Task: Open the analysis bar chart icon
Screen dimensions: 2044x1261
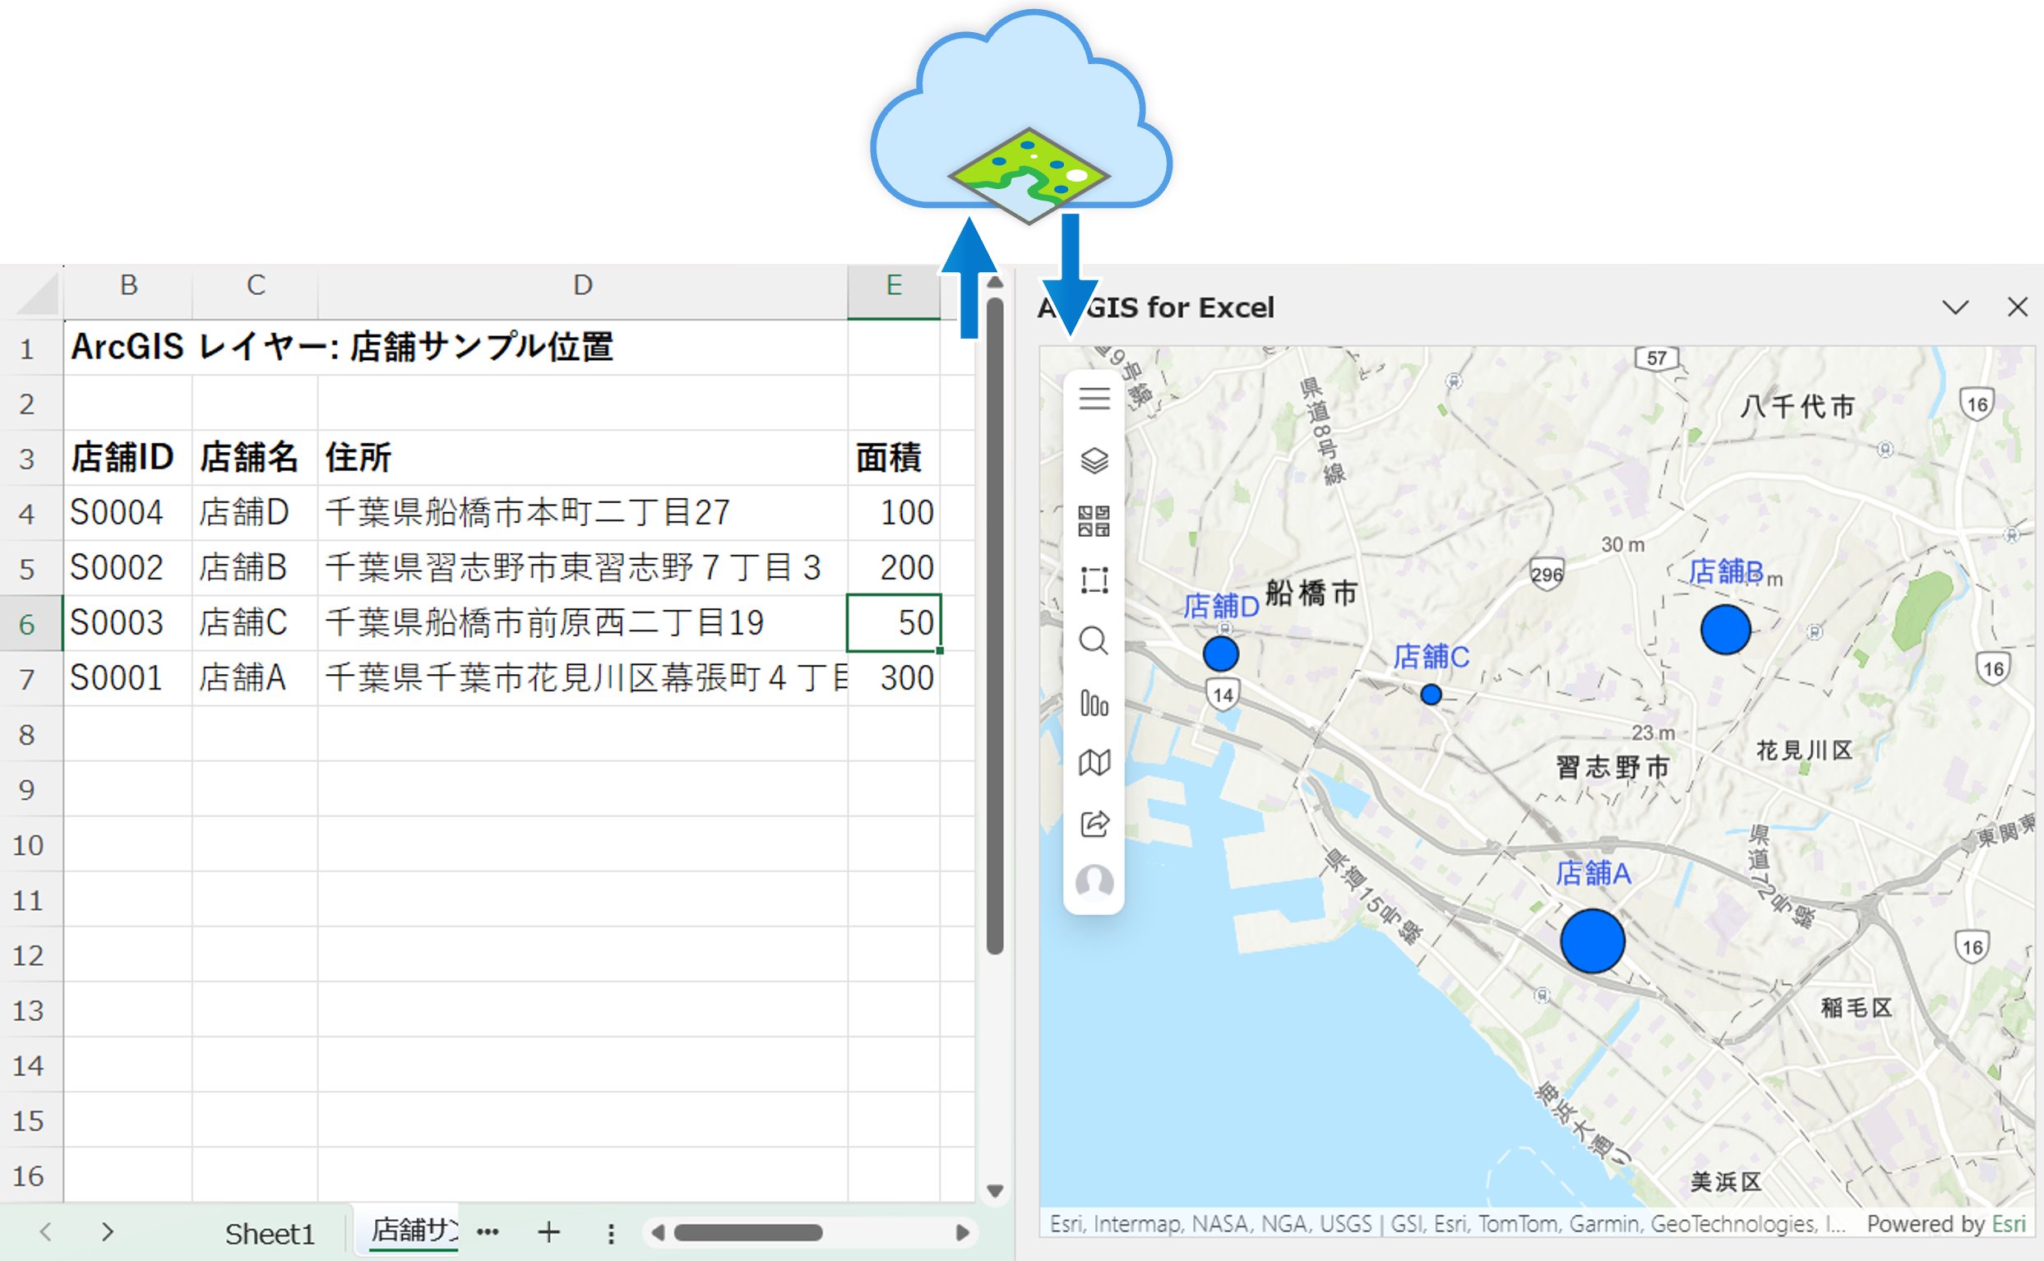Action: coord(1094,703)
